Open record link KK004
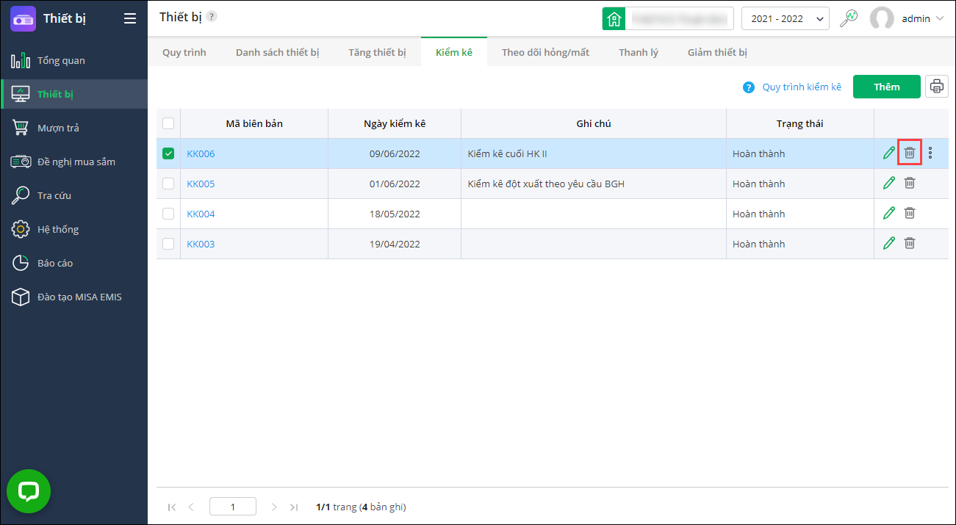The height and width of the screenshot is (525, 956). (x=201, y=214)
